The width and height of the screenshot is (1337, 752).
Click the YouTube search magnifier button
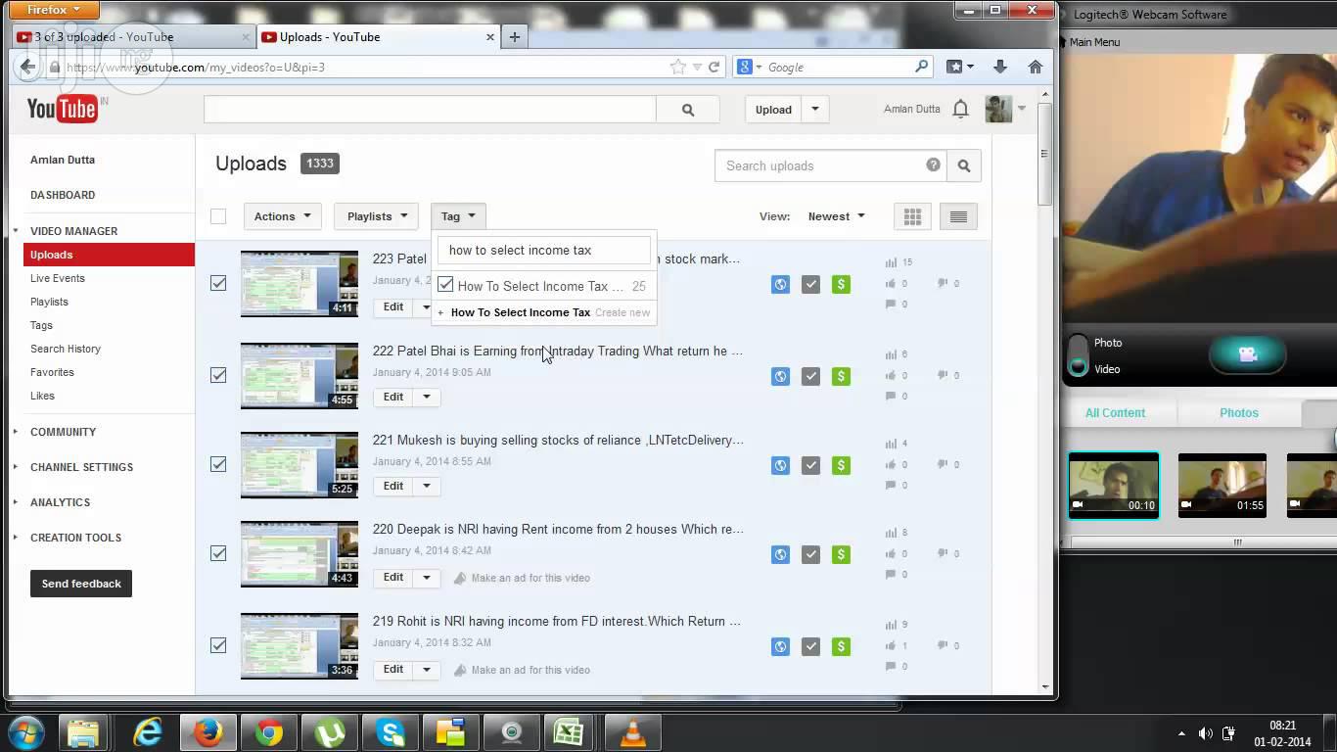coord(688,110)
